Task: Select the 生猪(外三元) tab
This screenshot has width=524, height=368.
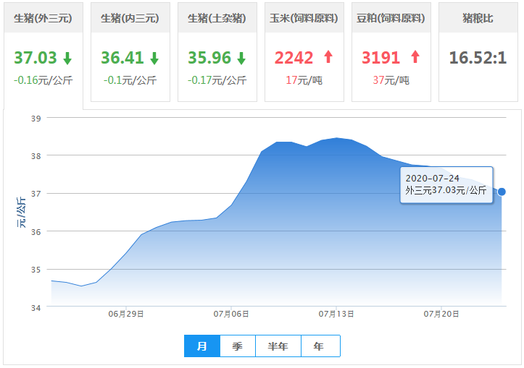Action: (43, 18)
